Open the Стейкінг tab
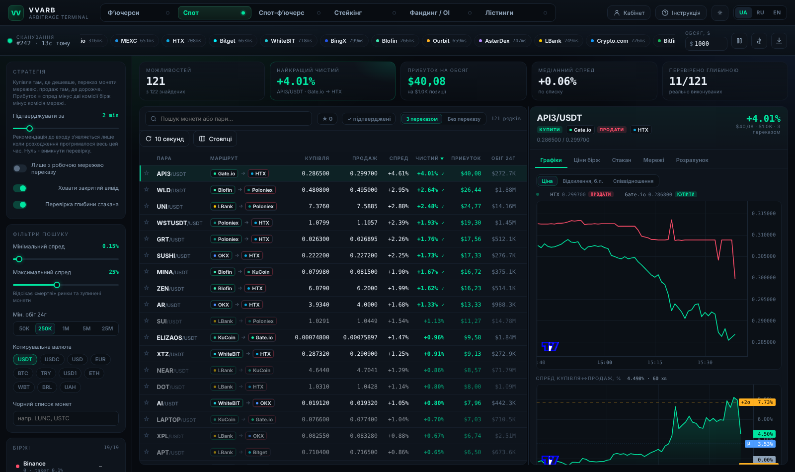Image resolution: width=795 pixels, height=472 pixels. point(365,13)
